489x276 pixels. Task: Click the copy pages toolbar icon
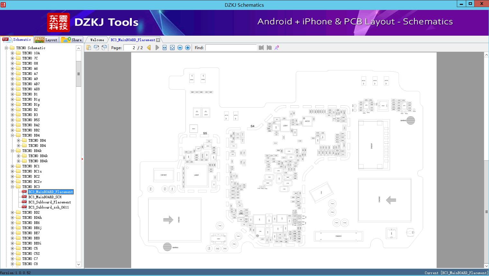(89, 48)
